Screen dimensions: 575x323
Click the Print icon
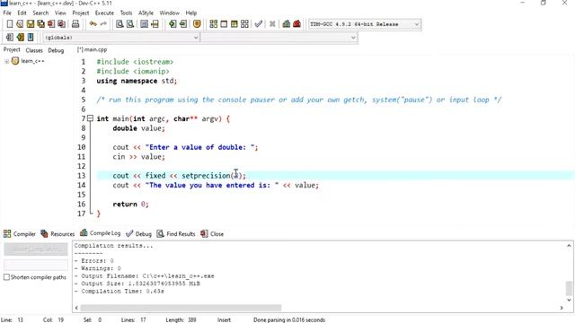[x=75, y=24]
